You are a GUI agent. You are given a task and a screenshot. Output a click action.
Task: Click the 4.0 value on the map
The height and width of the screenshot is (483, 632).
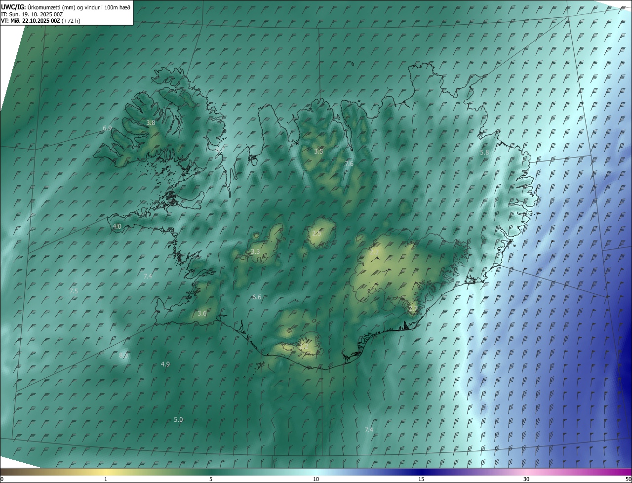(117, 226)
